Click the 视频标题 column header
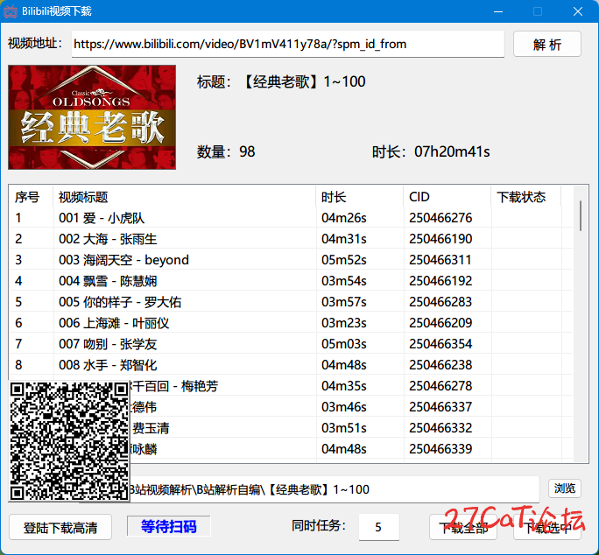Screen dimensions: 599x555 tap(185, 197)
